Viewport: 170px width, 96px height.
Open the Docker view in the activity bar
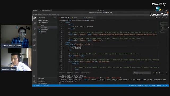click(35, 45)
